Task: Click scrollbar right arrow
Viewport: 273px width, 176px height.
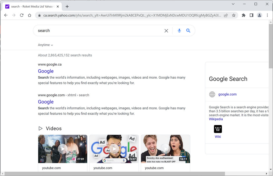Action: pyautogui.click(x=266, y=174)
